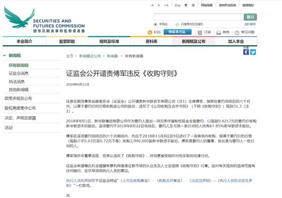Click 所有新闻稿 breadcrumb text
Image resolution: width=282 pixels, height=198 pixels.
[x=134, y=56]
